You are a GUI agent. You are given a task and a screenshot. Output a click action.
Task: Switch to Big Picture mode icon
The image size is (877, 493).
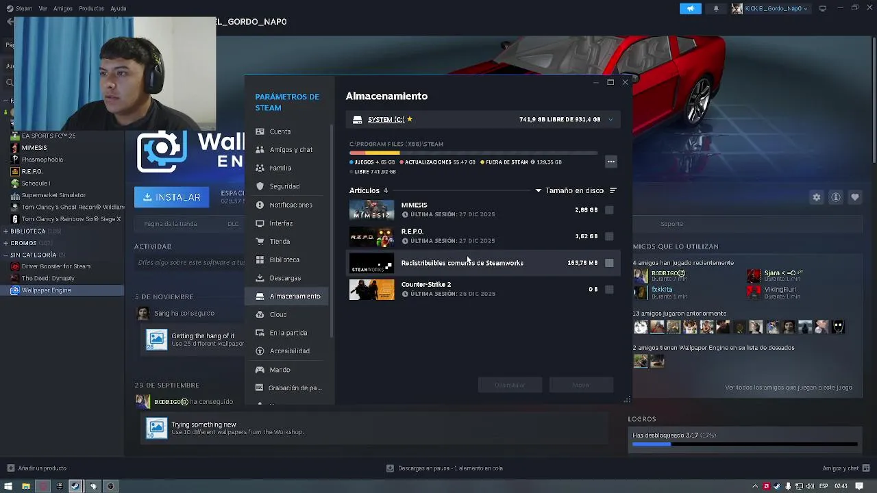[822, 8]
